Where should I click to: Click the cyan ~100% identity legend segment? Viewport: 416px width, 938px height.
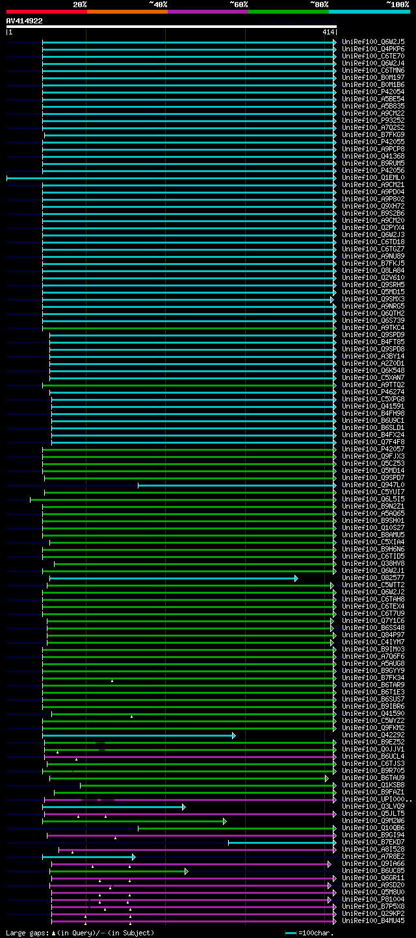point(369,11)
